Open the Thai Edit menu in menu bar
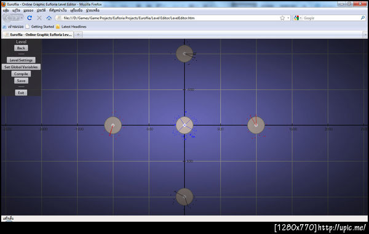This screenshot has height=234, width=369. 16,10
